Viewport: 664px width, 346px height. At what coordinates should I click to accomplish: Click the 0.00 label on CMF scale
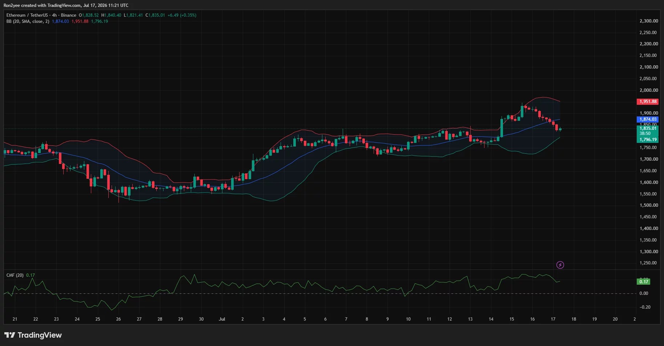[644, 293]
